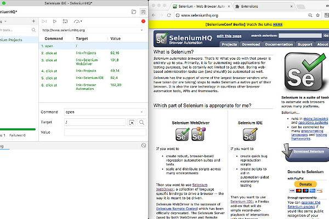The image size is (329, 219).
Task: Reload page in Chrome browser
Action: point(169,15)
